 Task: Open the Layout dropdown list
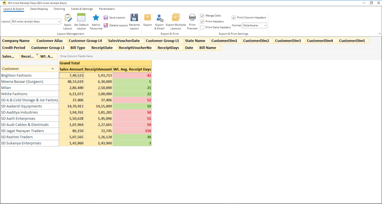pyautogui.click(x=59, y=22)
